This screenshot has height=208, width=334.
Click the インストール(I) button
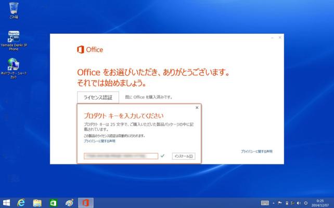point(184,156)
